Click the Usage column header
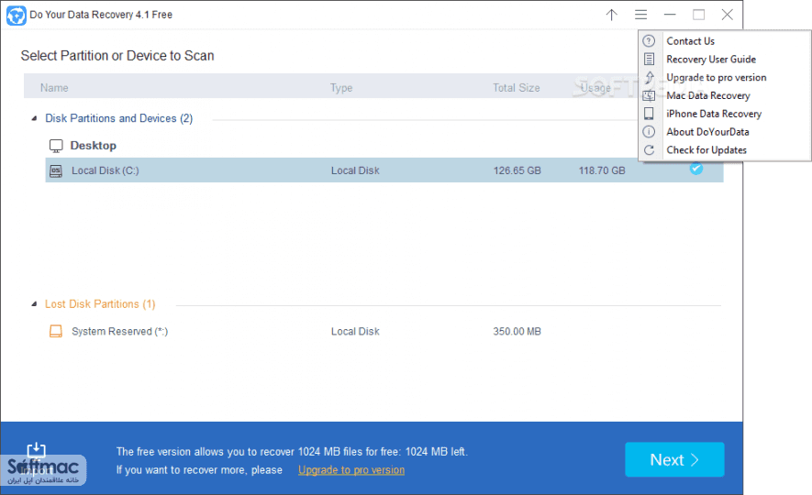This screenshot has height=495, width=812. [595, 88]
